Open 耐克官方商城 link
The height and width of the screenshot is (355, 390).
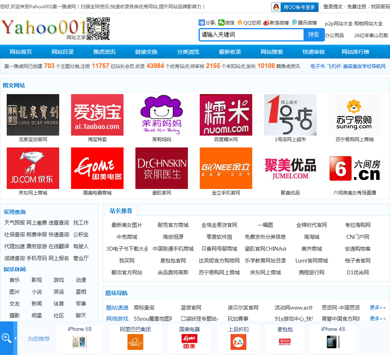click(173, 225)
